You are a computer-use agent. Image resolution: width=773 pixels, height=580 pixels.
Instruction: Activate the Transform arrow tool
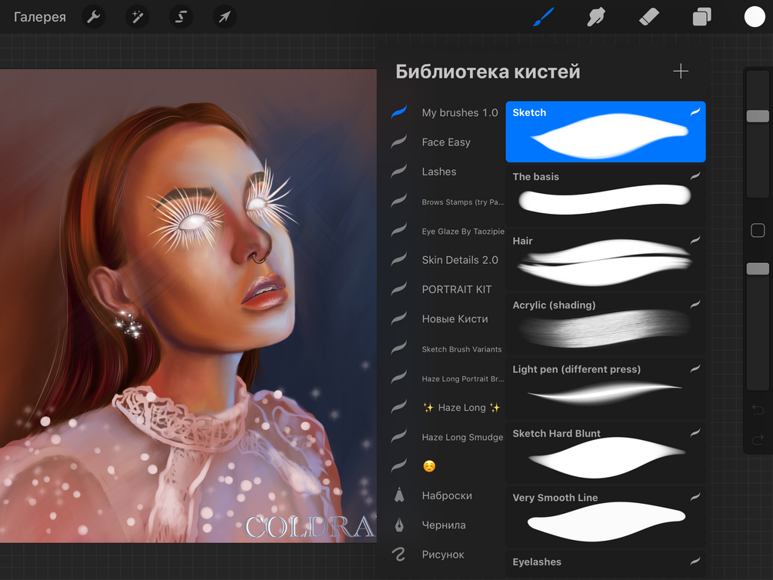tap(225, 17)
